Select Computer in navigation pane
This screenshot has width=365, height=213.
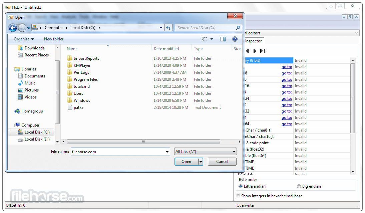coord(30,125)
